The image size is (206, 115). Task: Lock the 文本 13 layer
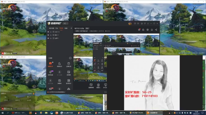click(51, 32)
